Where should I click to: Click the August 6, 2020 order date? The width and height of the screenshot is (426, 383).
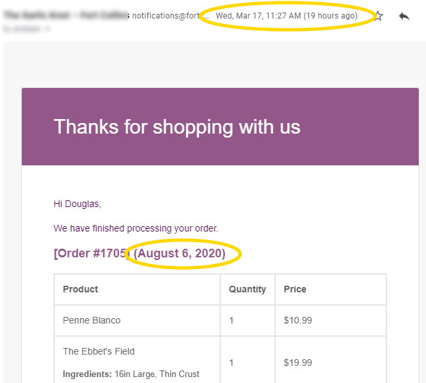179,253
